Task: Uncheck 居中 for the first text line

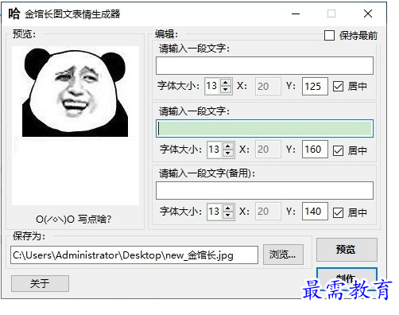Action: pyautogui.click(x=338, y=87)
